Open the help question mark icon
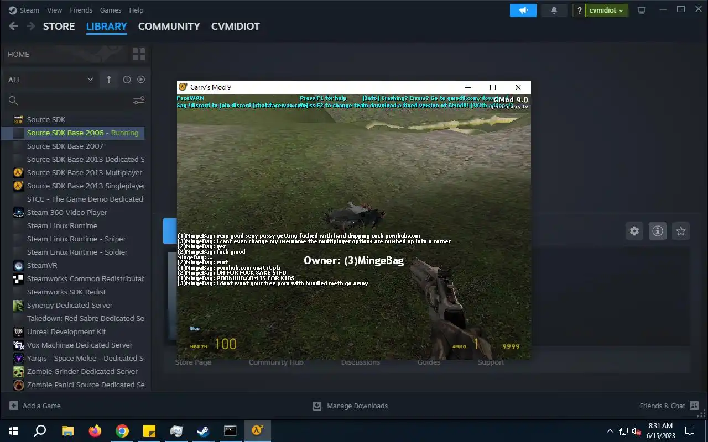This screenshot has width=708, height=442. pyautogui.click(x=579, y=10)
